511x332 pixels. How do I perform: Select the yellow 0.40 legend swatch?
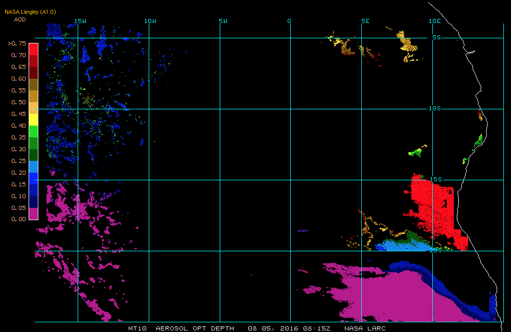click(34, 120)
